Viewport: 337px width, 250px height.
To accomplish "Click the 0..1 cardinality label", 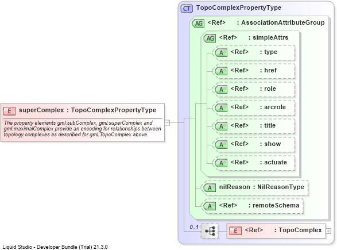I will [194, 227].
